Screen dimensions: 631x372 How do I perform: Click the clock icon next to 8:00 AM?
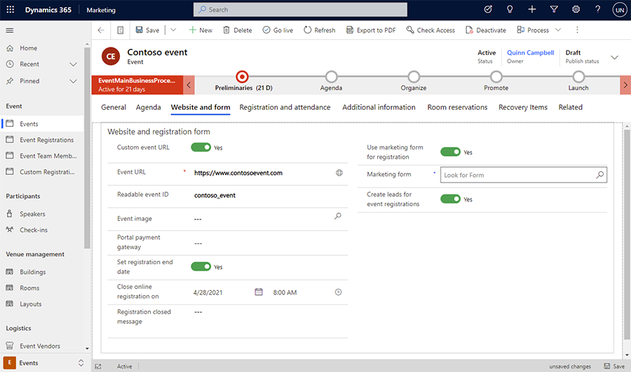tap(339, 292)
